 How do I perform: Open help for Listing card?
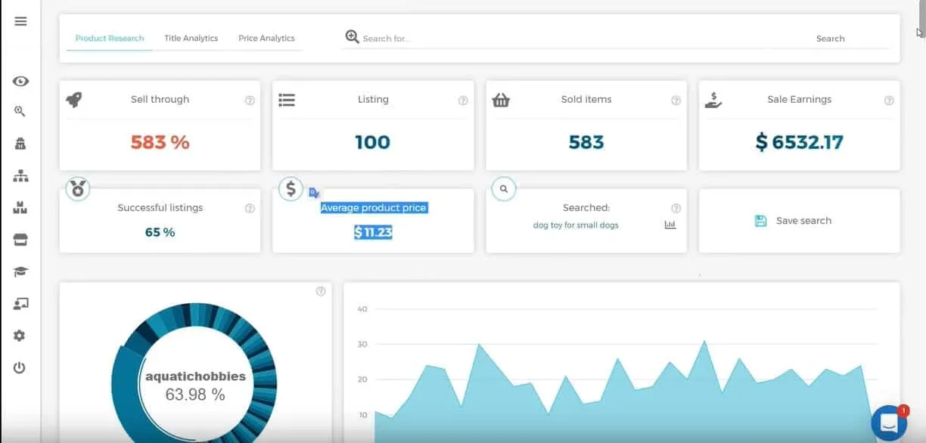[x=463, y=101]
